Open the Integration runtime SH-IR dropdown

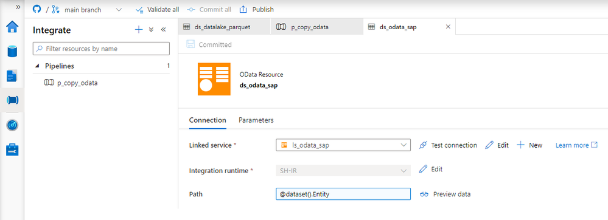(343, 170)
